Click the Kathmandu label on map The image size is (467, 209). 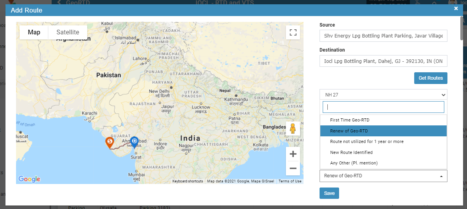tap(236, 99)
